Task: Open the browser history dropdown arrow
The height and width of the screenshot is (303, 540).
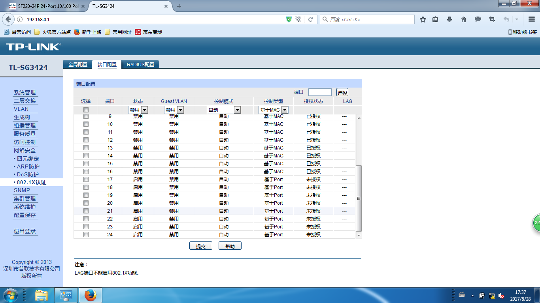Action: pyautogui.click(x=517, y=19)
